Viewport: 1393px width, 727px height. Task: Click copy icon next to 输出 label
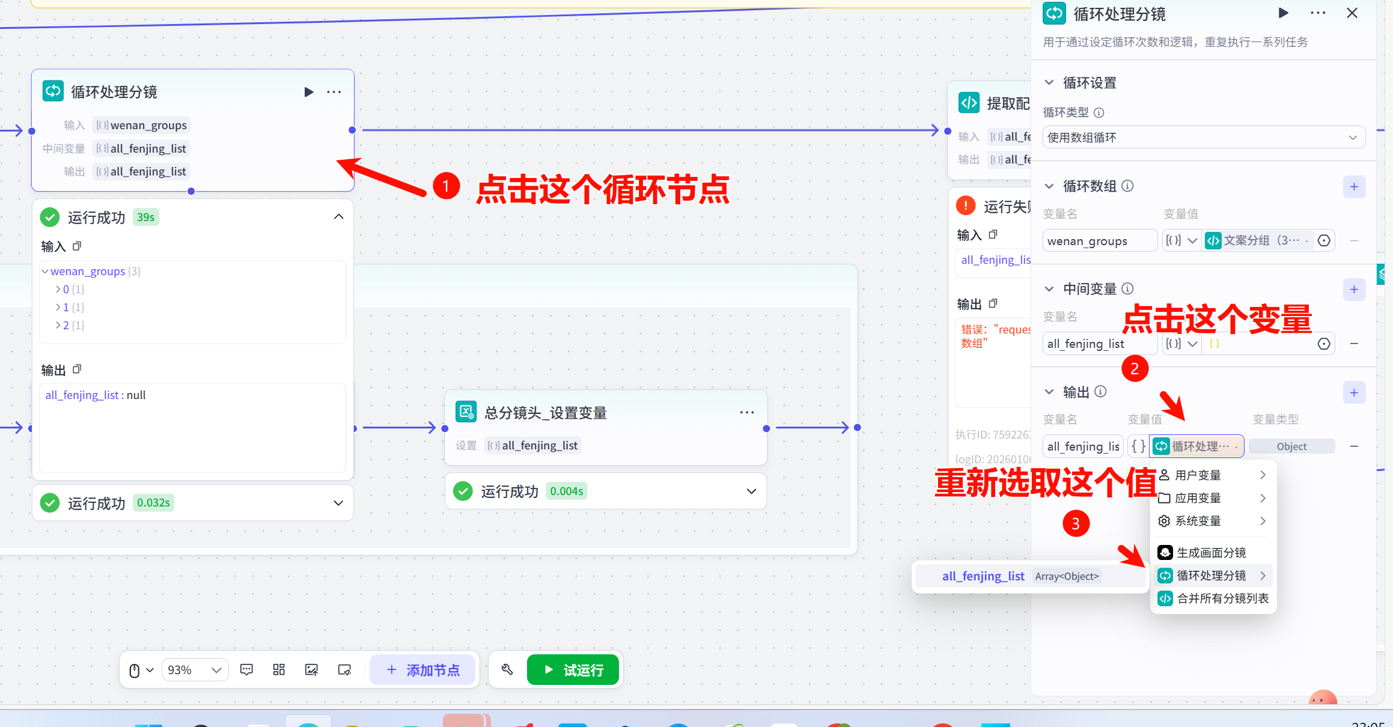(x=77, y=370)
